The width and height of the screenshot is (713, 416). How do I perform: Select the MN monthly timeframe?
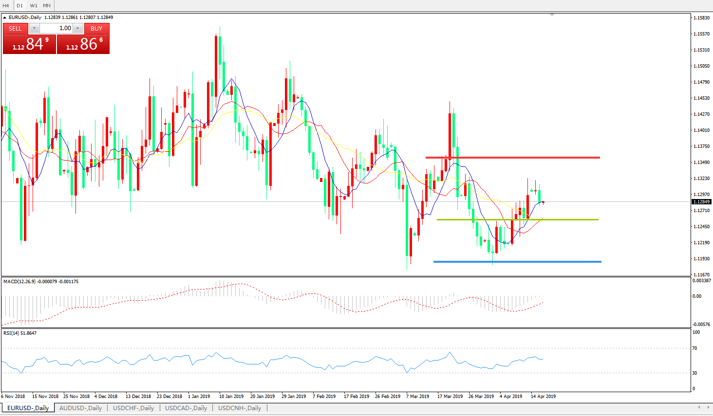tap(47, 5)
